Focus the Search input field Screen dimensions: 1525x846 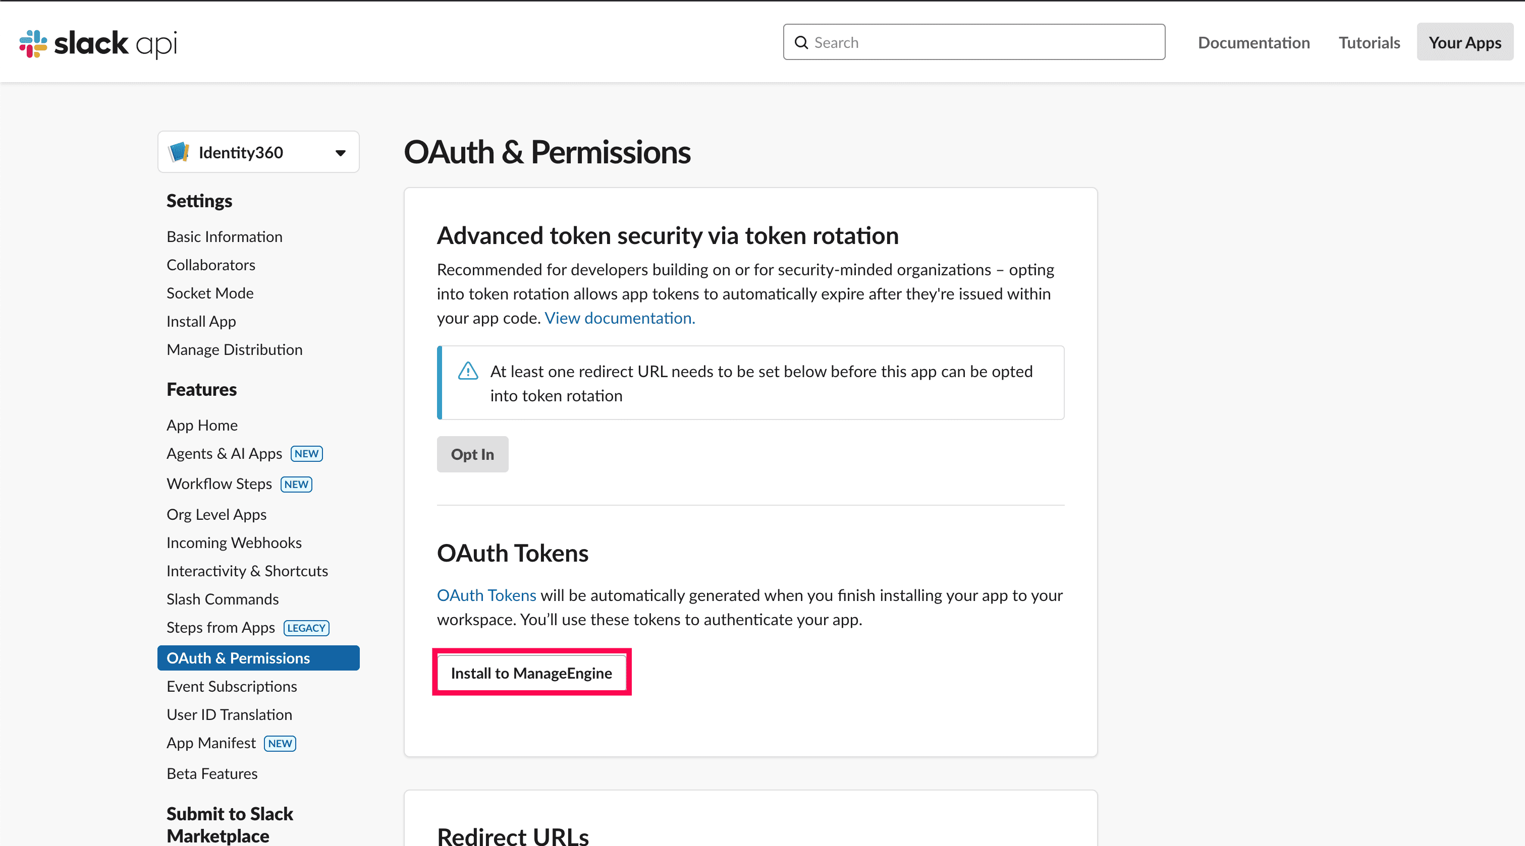[983, 42]
